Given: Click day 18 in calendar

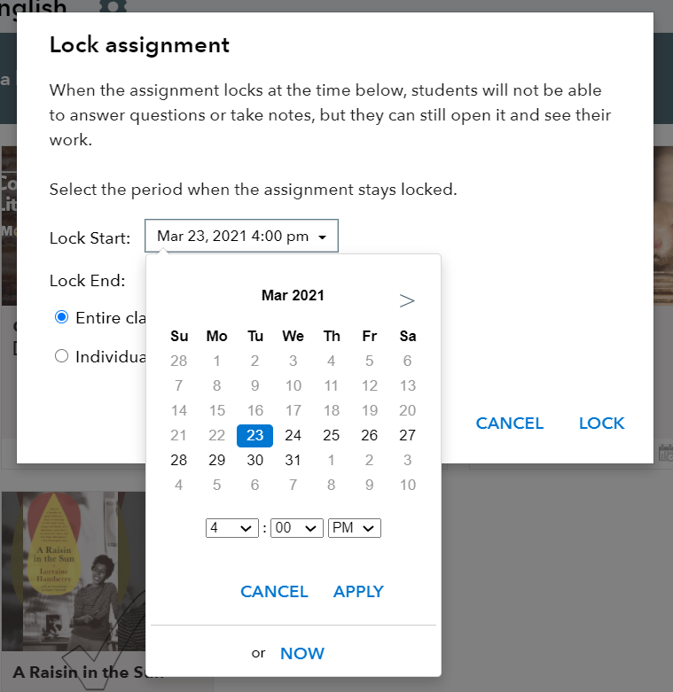Looking at the screenshot, I should pos(332,411).
